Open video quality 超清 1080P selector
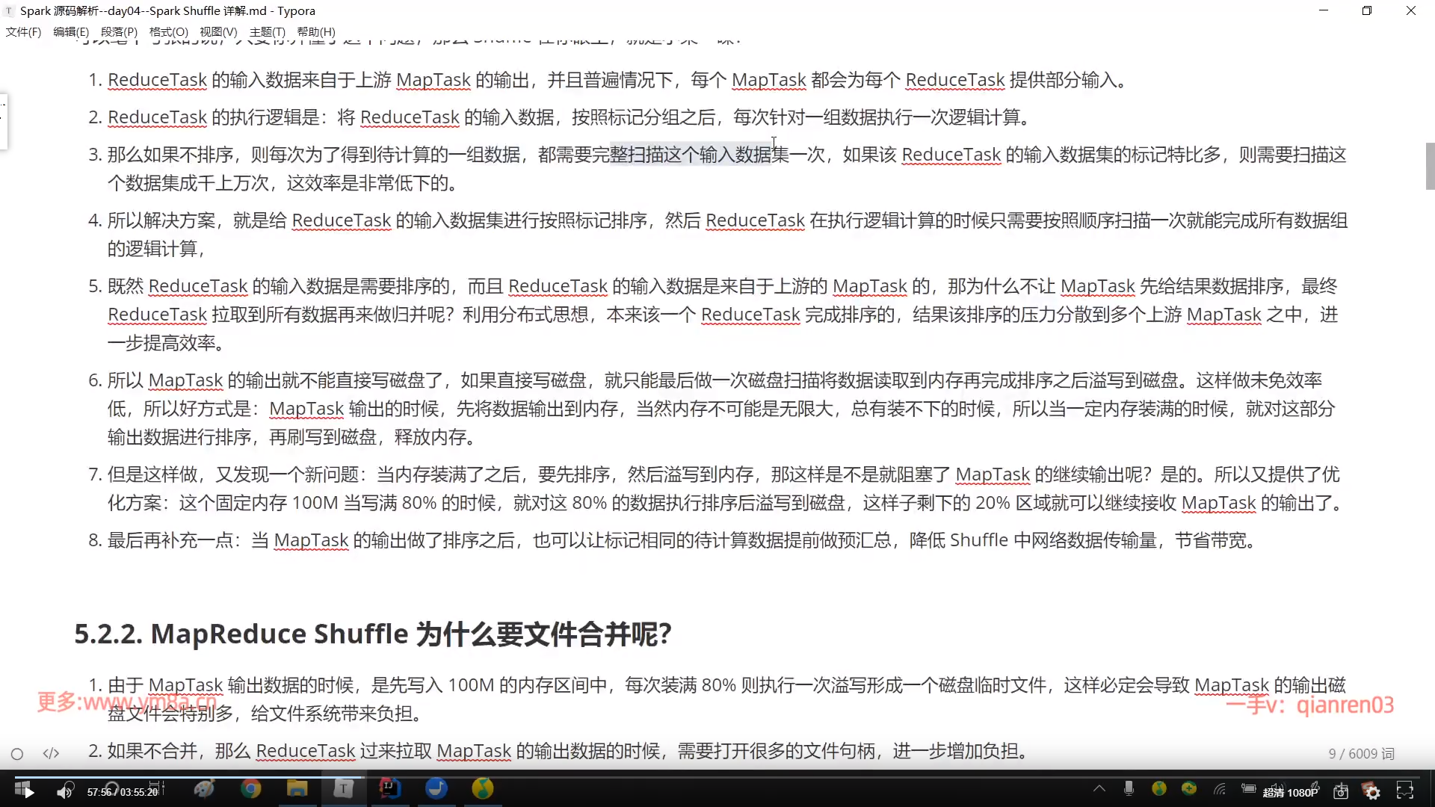This screenshot has width=1435, height=807. pyautogui.click(x=1290, y=792)
